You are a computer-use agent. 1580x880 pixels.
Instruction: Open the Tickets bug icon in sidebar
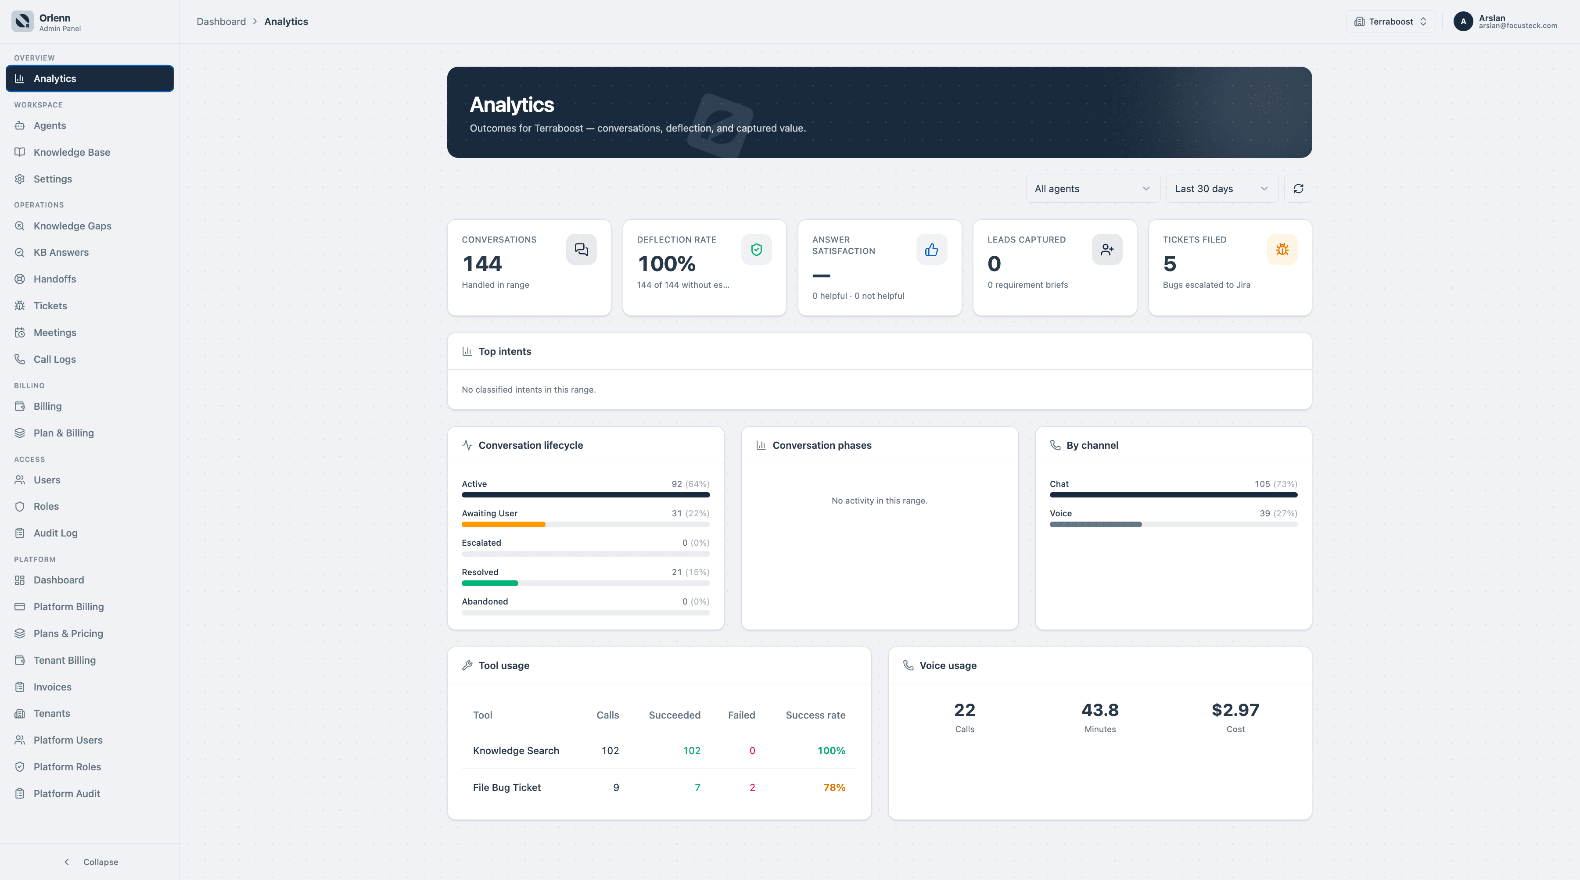pos(20,306)
